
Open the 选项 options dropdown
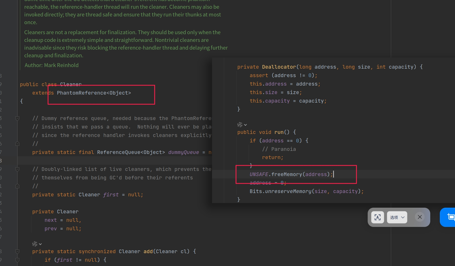pos(397,217)
